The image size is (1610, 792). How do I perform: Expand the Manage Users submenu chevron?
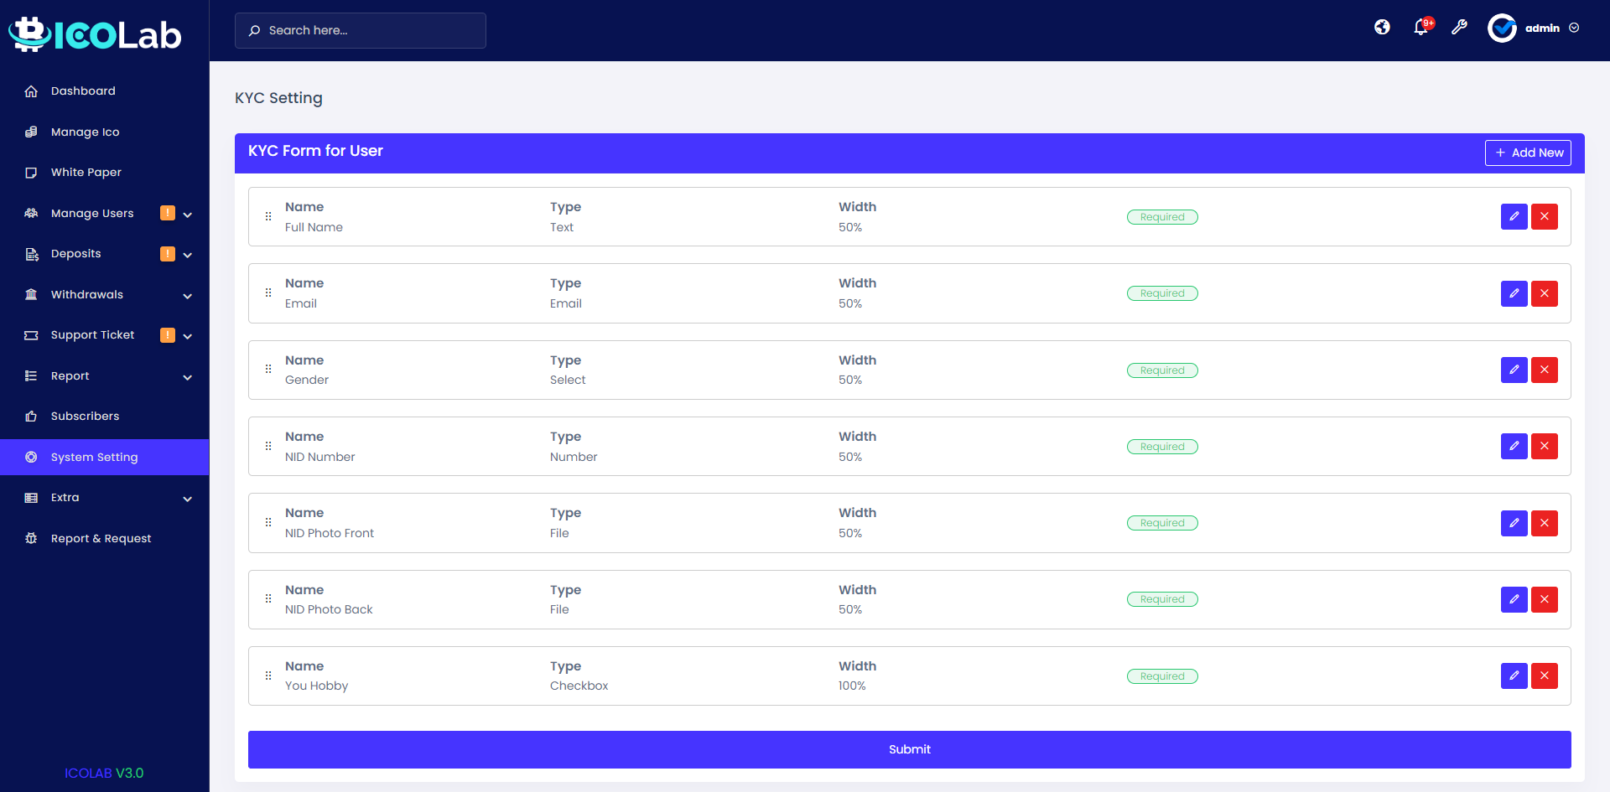point(188,215)
